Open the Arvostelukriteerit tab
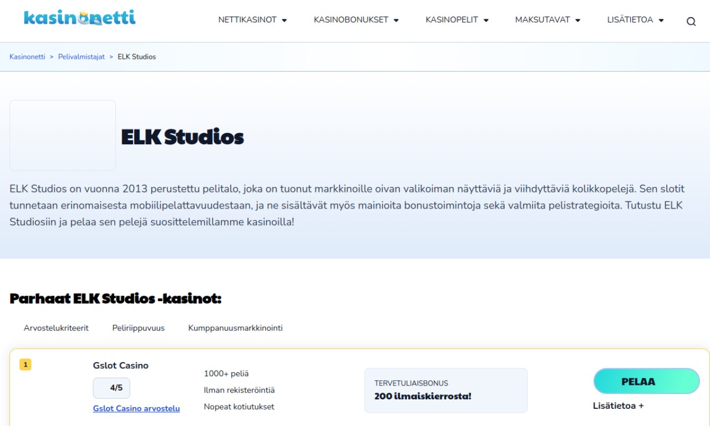This screenshot has width=710, height=426. coord(56,328)
